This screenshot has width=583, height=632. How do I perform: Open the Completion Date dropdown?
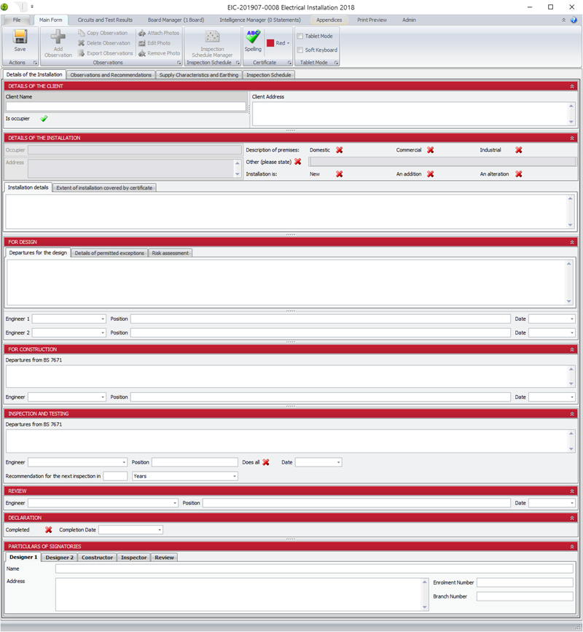coord(159,530)
